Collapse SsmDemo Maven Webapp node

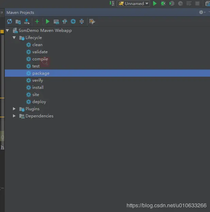[x=7, y=31]
